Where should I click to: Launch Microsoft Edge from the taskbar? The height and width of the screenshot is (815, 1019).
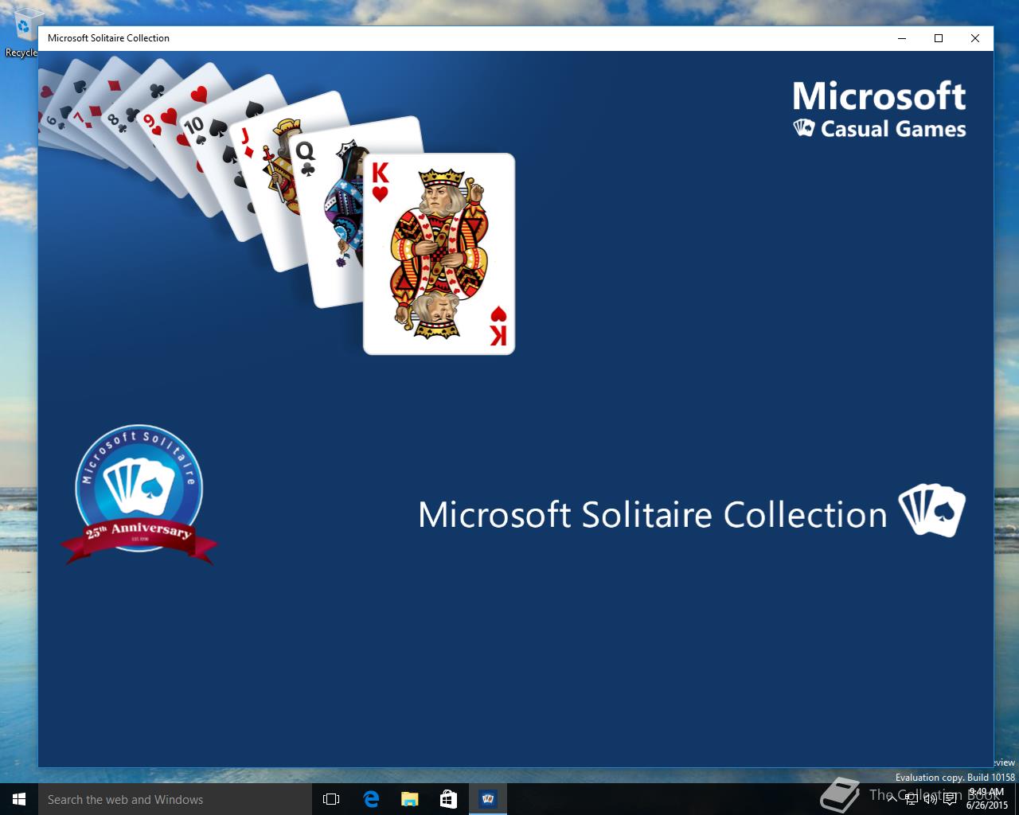pyautogui.click(x=370, y=799)
